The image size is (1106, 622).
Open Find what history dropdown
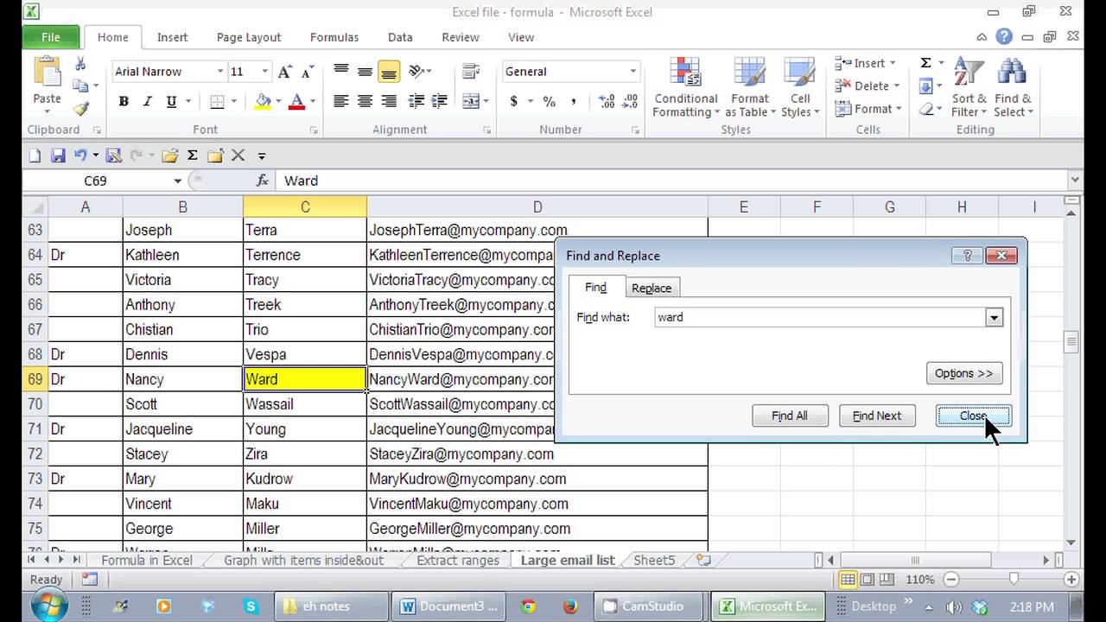(994, 318)
